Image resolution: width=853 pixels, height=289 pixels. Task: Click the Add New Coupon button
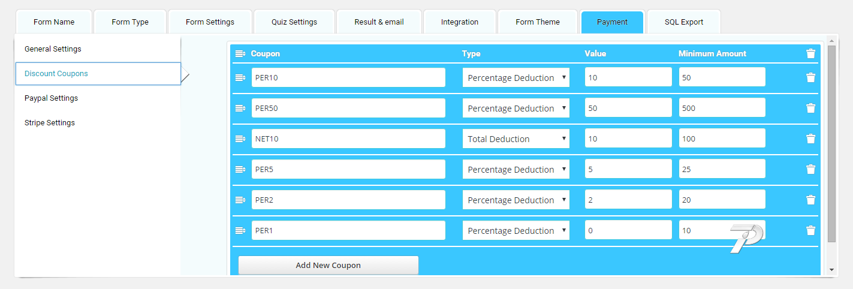tap(328, 265)
